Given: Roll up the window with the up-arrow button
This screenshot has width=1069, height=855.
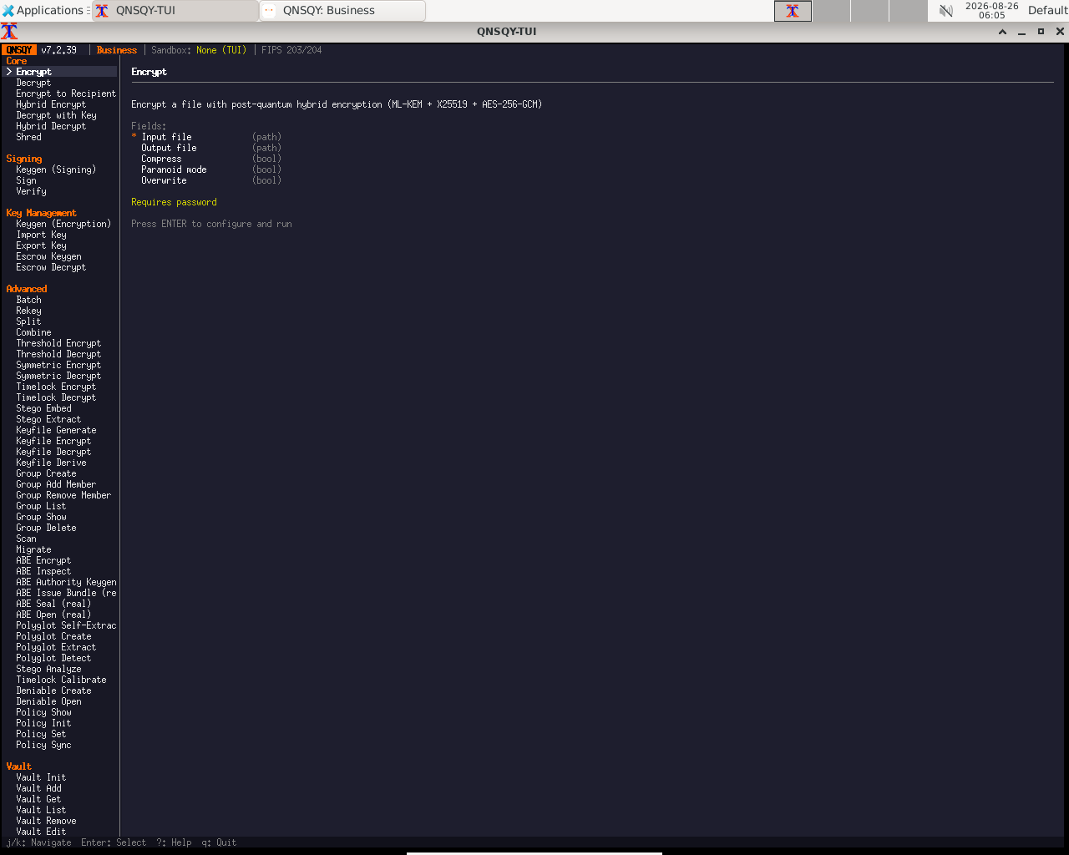Looking at the screenshot, I should click(1002, 32).
